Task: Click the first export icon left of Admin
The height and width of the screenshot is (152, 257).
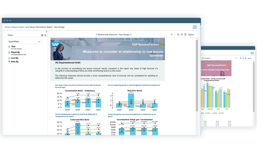Action: 178,34
